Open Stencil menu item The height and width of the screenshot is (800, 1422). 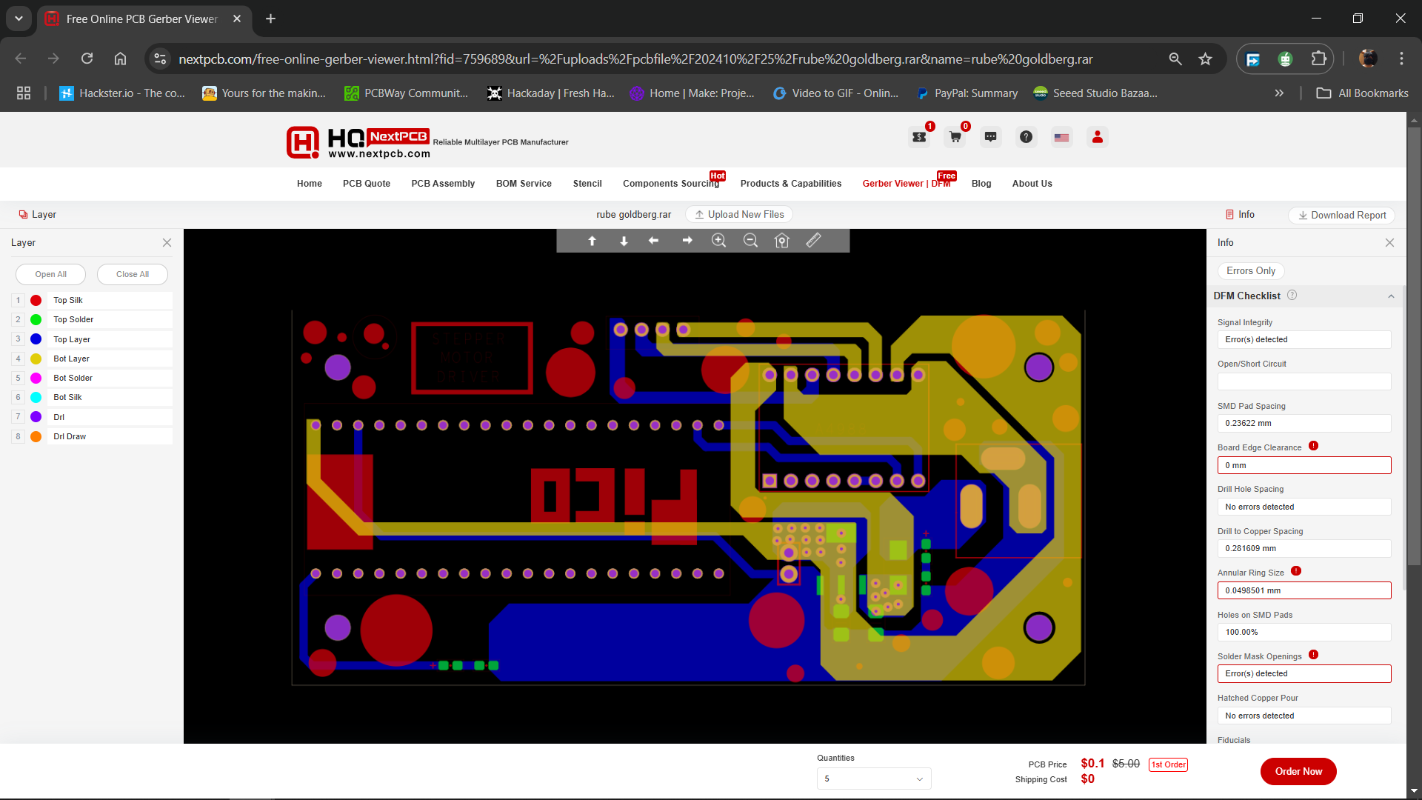(x=587, y=184)
